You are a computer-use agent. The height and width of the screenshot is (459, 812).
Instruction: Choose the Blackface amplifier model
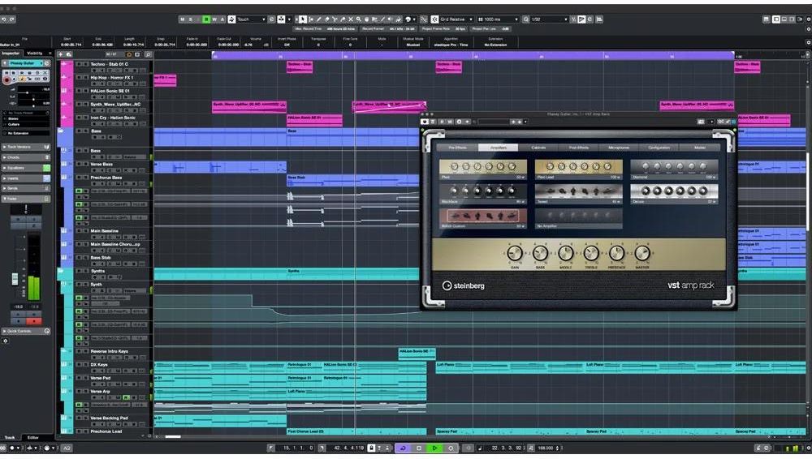pyautogui.click(x=482, y=194)
